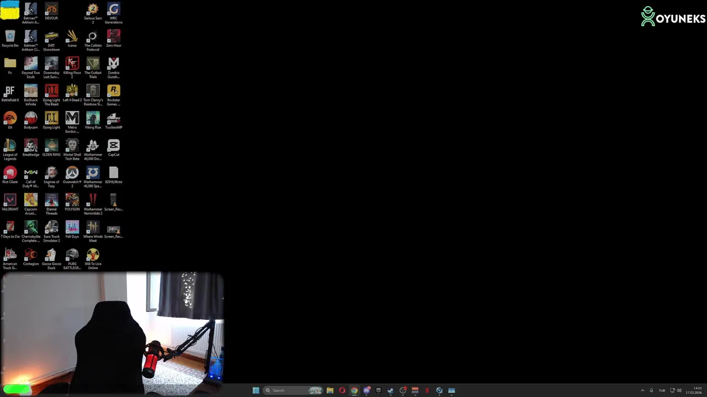Open the volume control in the tray
707x397 pixels.
679,390
